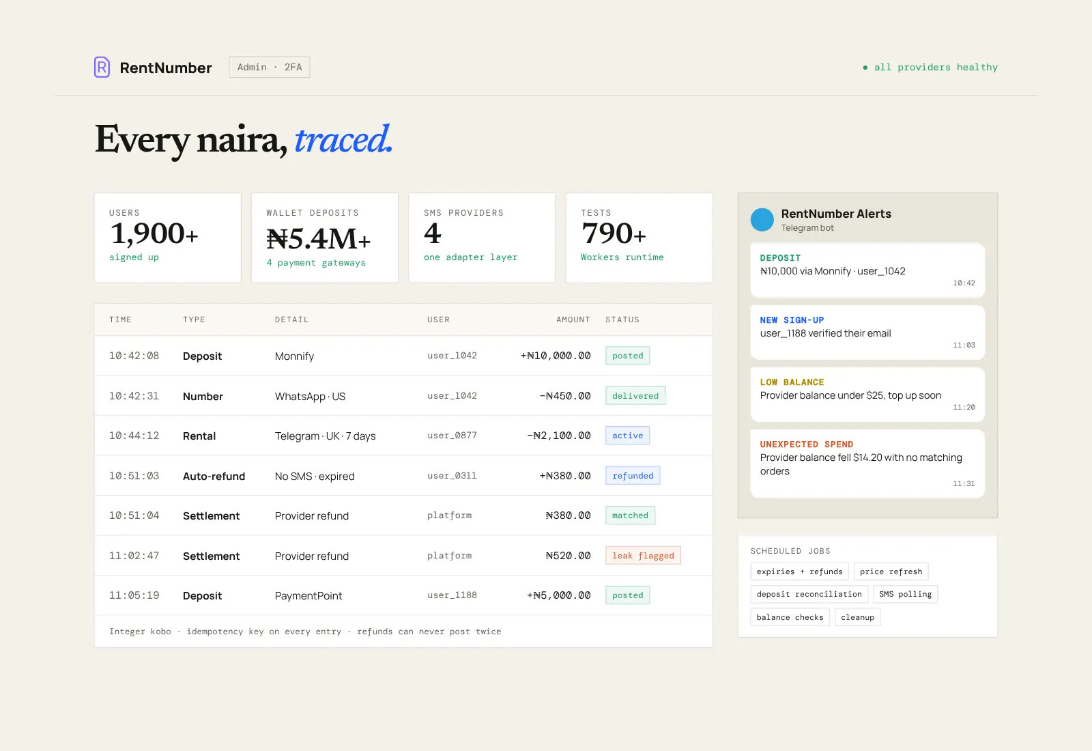Click the USERS 1,900+ stat card

[x=168, y=238]
